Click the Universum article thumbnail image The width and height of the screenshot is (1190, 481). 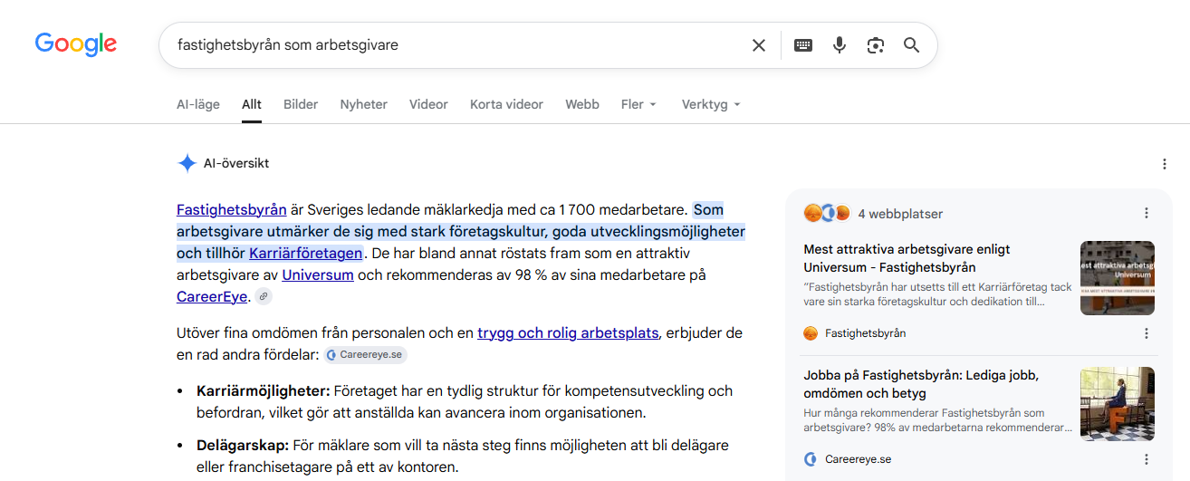tap(1118, 278)
